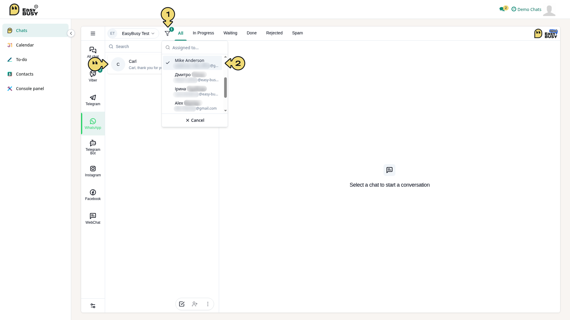This screenshot has height=320, width=570.
Task: Open the Carl chat conversation
Action: 135,64
